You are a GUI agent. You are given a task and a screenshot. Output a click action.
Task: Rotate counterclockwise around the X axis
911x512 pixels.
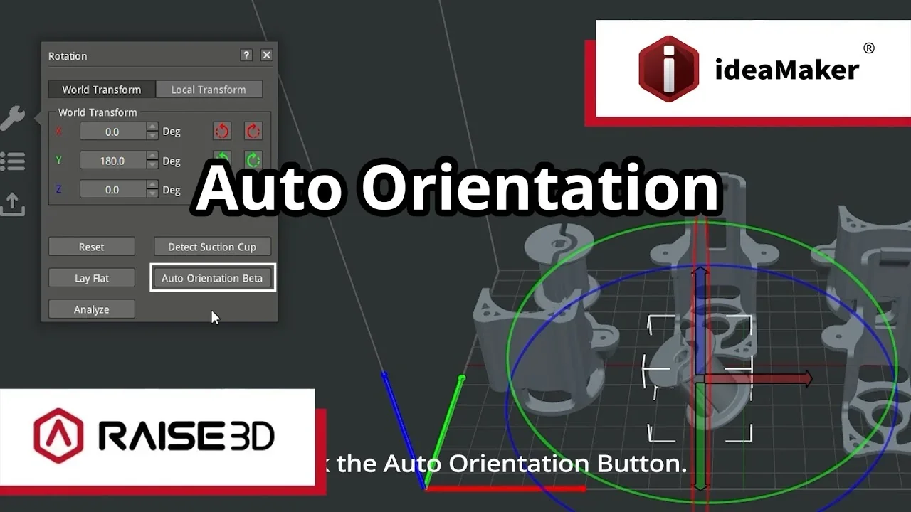pos(221,131)
